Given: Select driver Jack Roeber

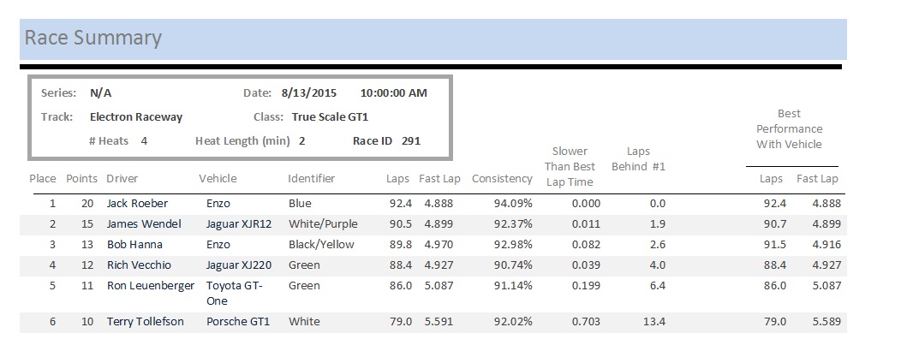Looking at the screenshot, I should 137,203.
